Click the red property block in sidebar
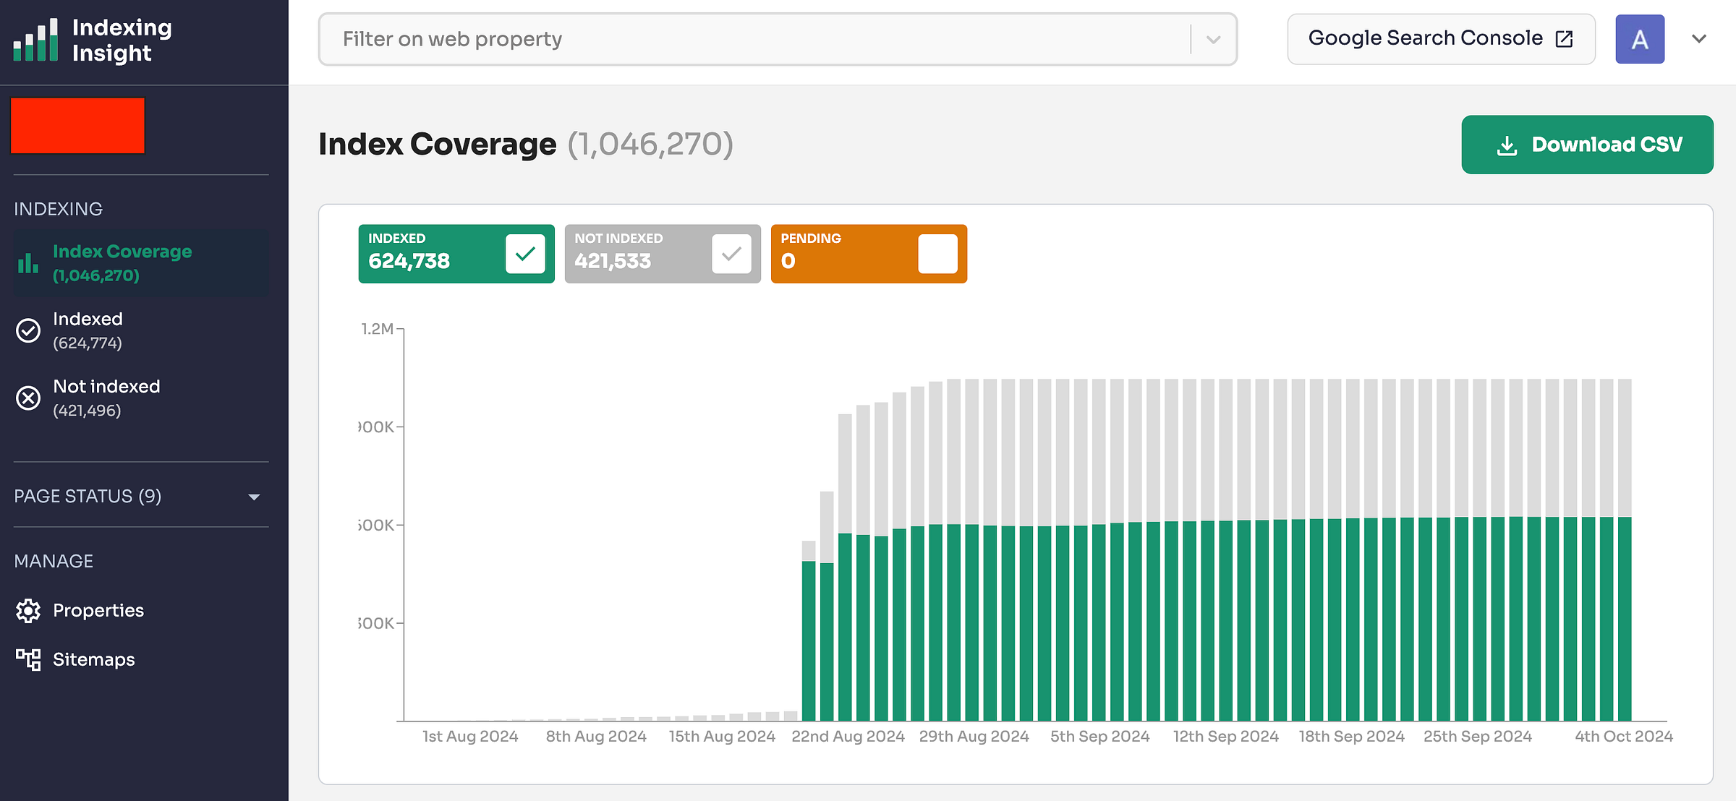This screenshot has height=801, width=1736. point(78,126)
